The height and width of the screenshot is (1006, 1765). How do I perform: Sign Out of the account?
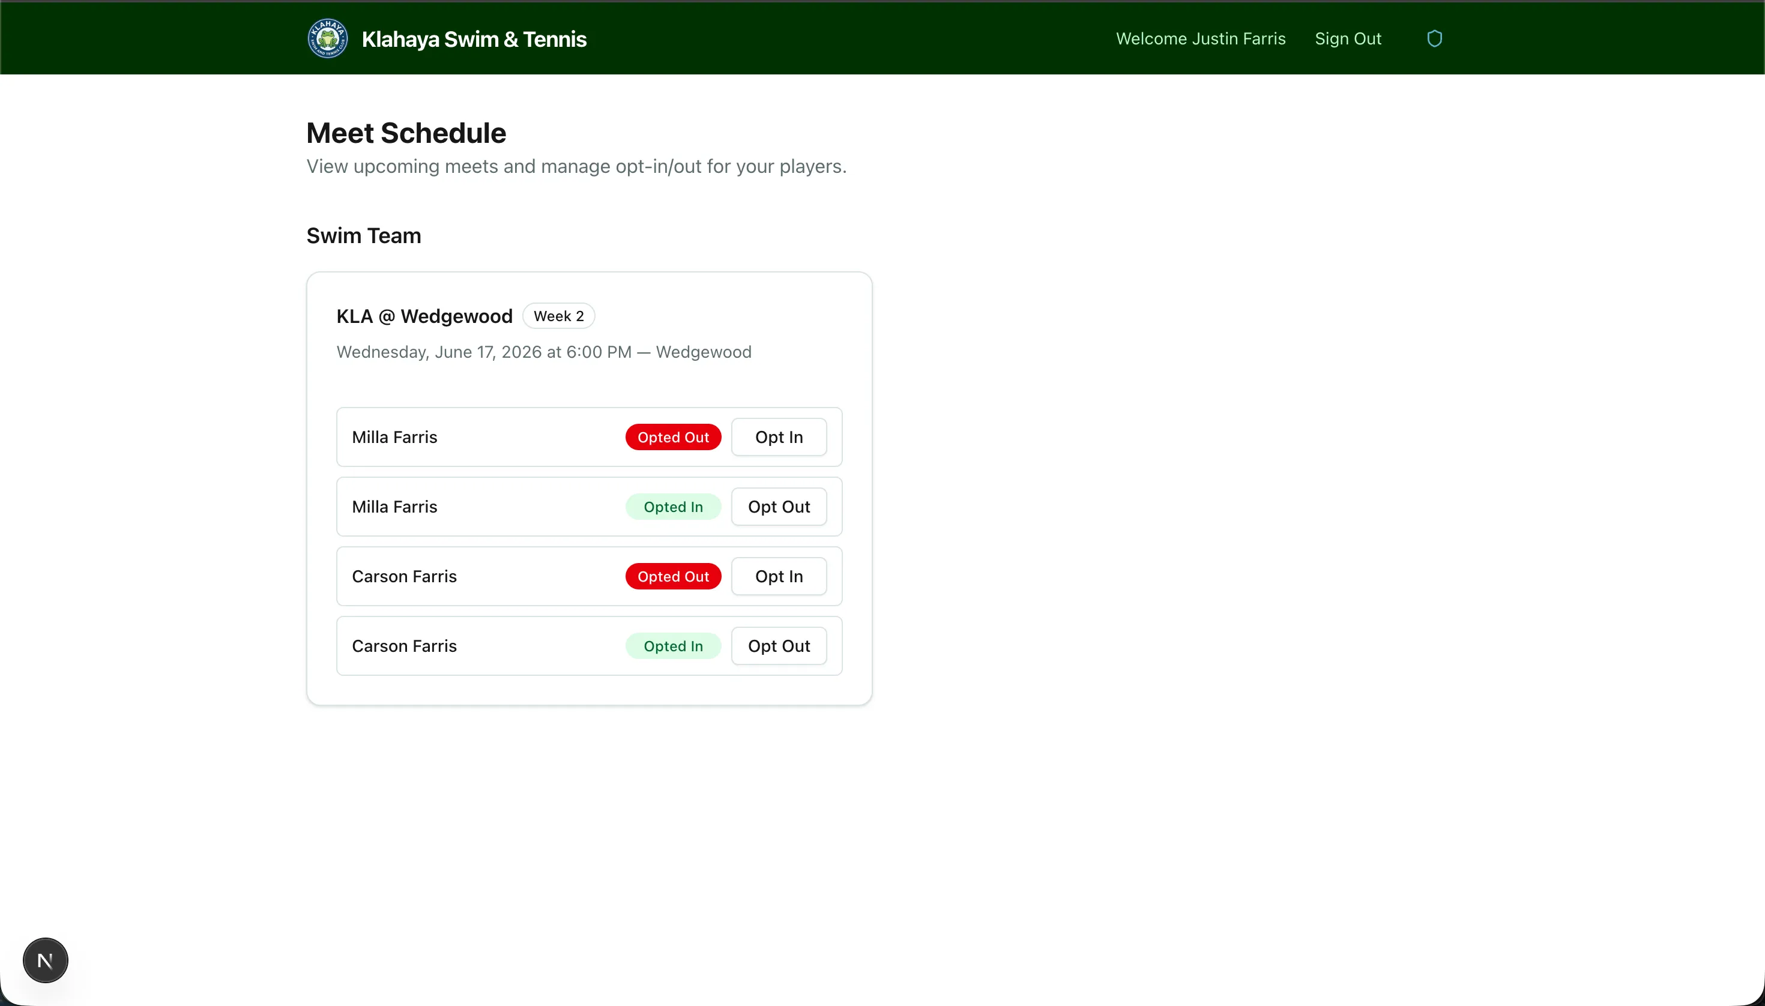coord(1348,38)
